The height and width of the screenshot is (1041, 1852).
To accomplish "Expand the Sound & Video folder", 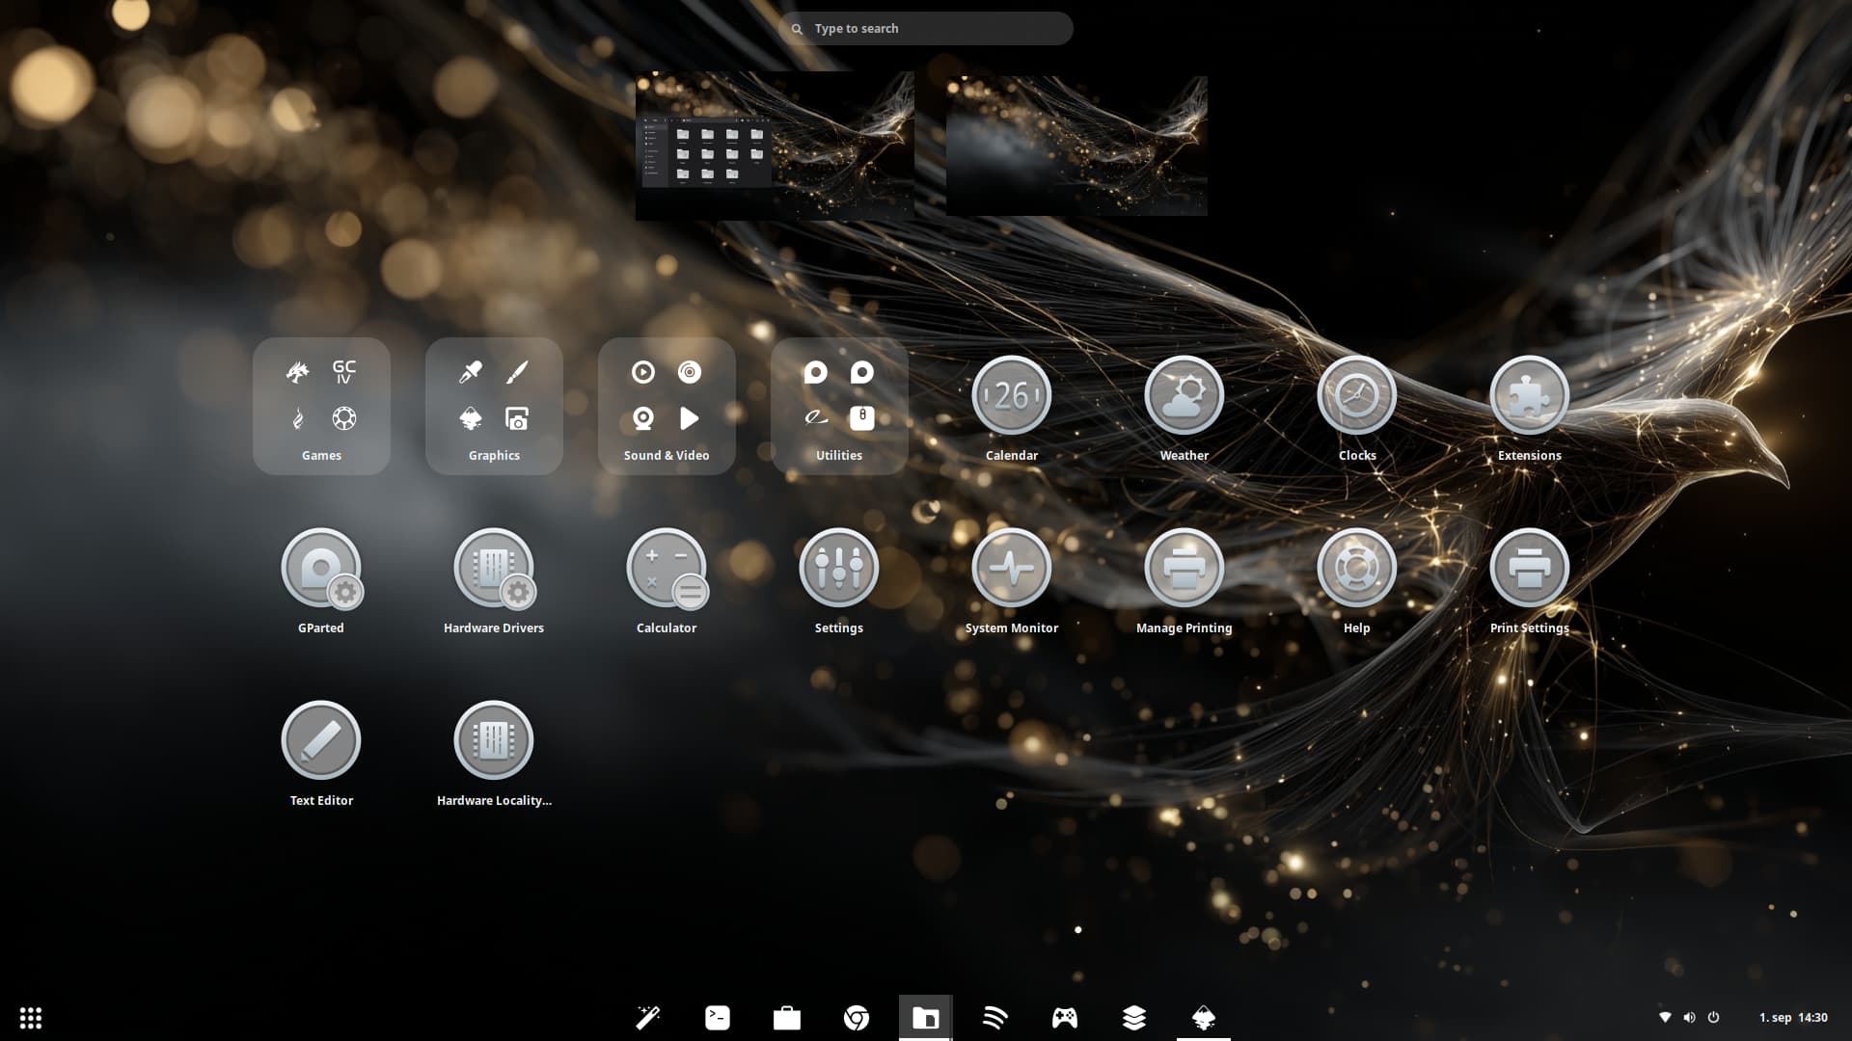I will point(667,406).
